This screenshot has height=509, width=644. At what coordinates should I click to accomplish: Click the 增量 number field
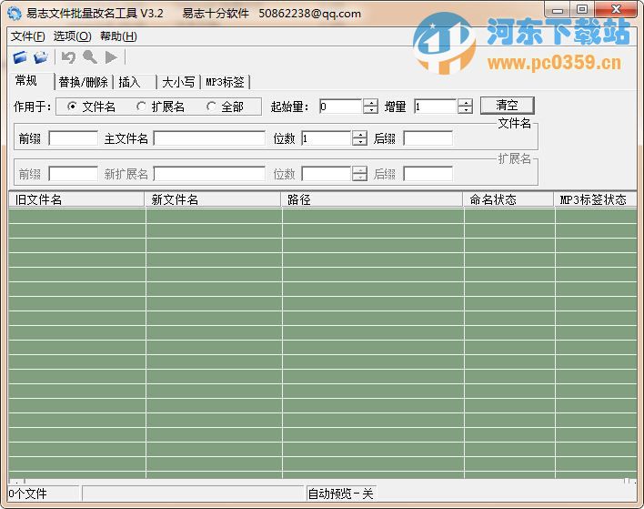click(x=436, y=107)
